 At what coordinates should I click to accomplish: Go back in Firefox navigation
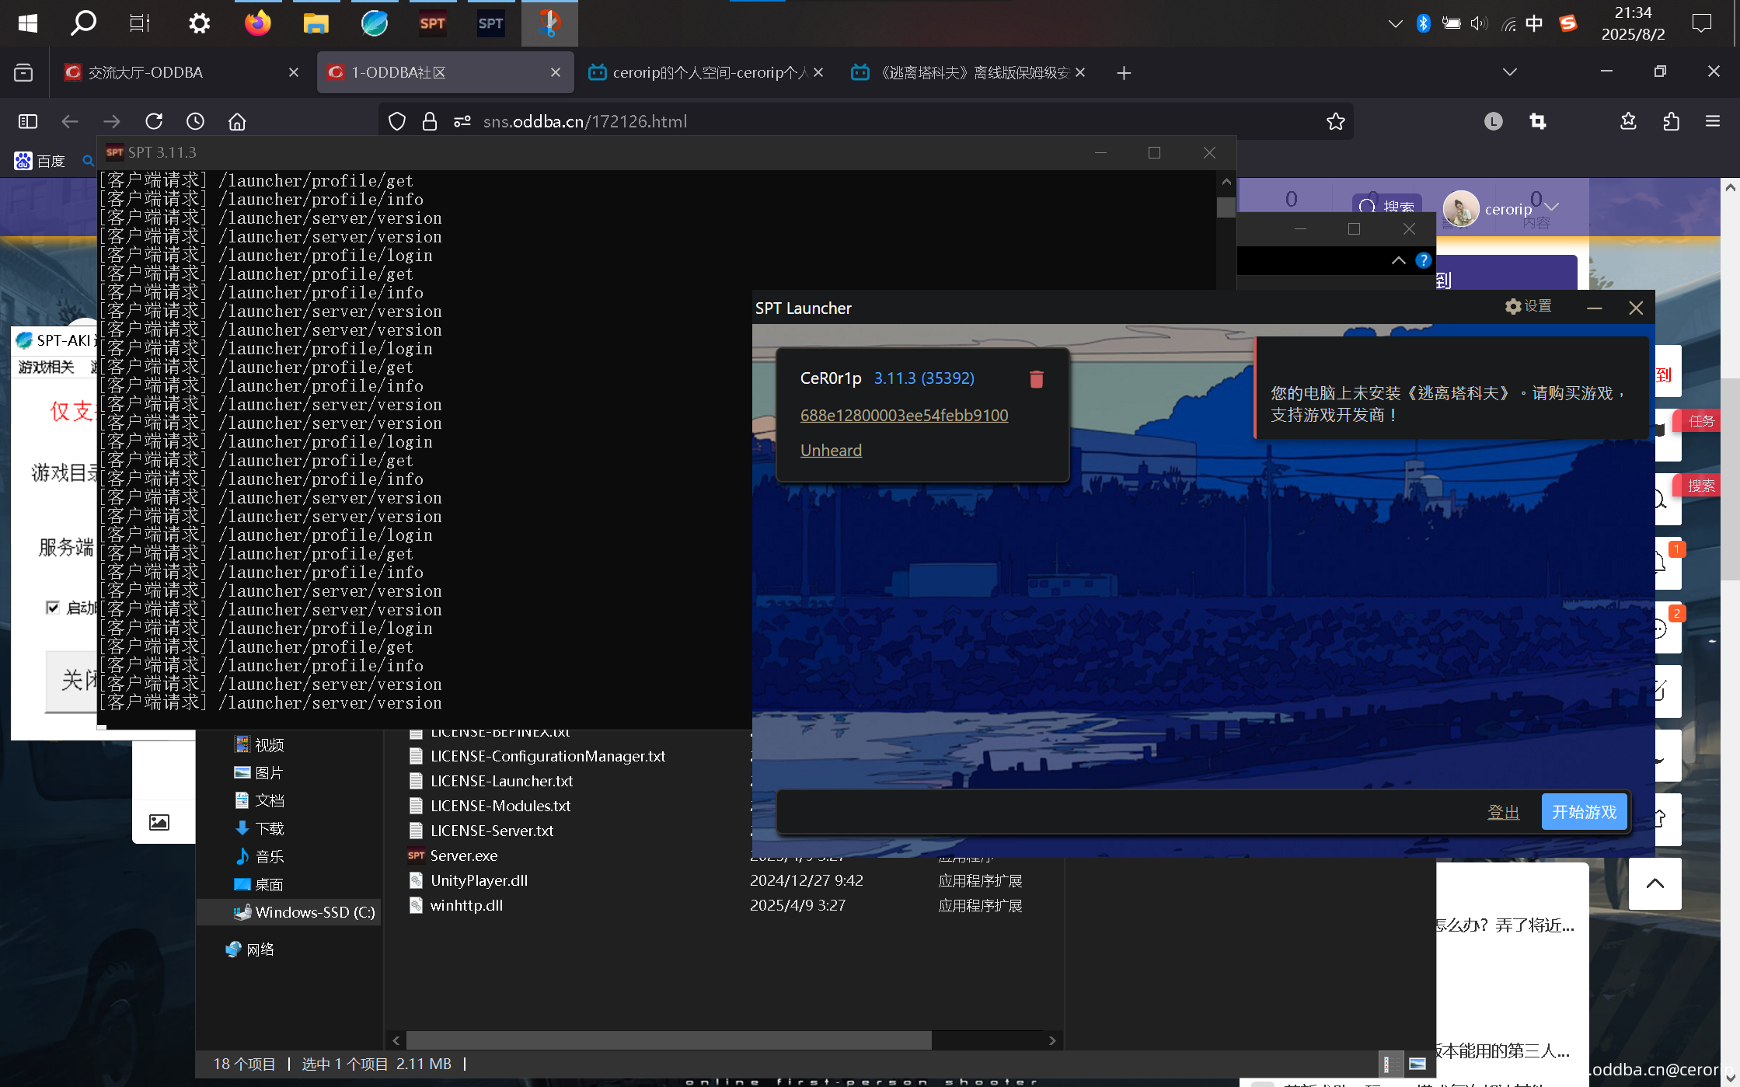pyautogui.click(x=70, y=121)
